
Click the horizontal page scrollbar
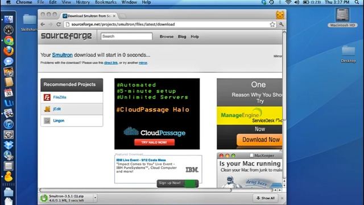135,190
